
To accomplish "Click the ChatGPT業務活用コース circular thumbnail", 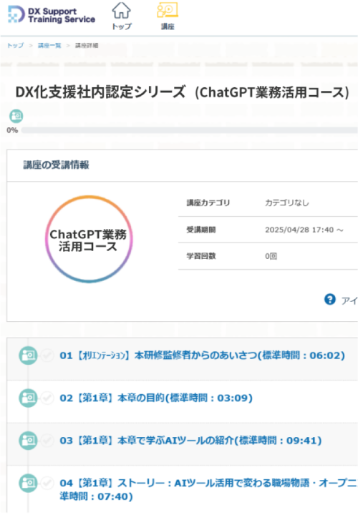I will tap(89, 240).
